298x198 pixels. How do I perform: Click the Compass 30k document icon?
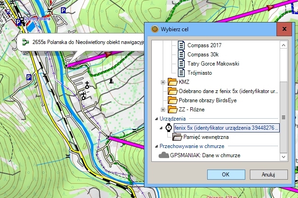181,55
